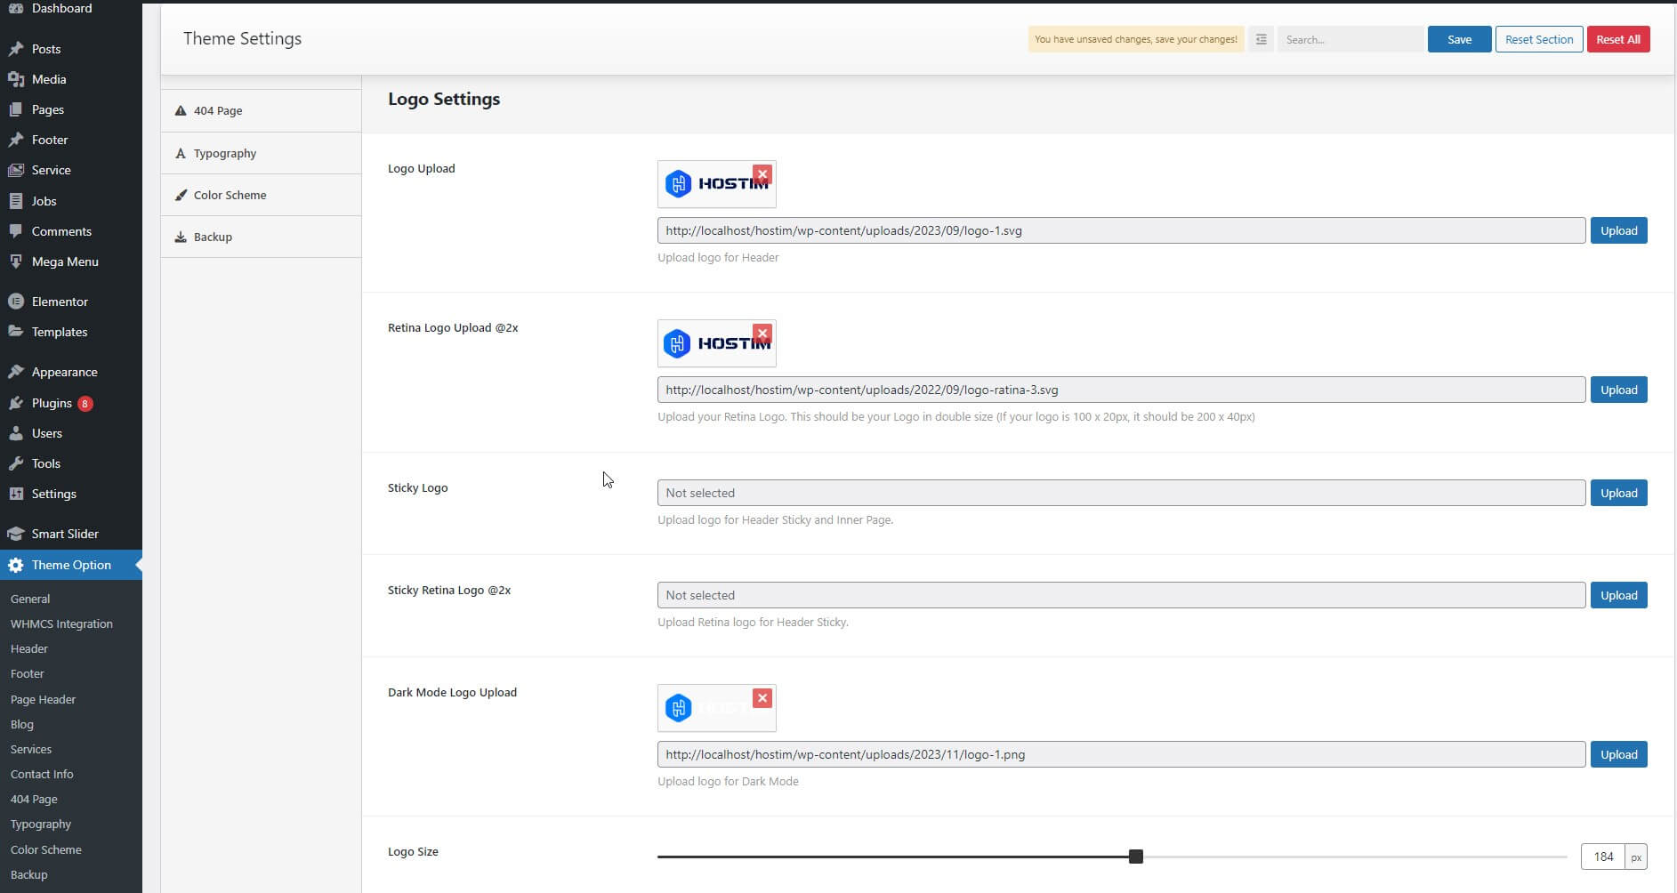Click the Plugins plug icon
1677x893 pixels.
16,403
